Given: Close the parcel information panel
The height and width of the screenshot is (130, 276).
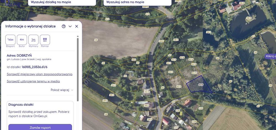Looking at the screenshot, I should tap(76, 26).
